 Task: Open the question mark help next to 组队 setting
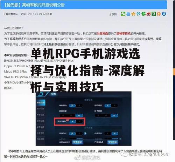click(85, 134)
